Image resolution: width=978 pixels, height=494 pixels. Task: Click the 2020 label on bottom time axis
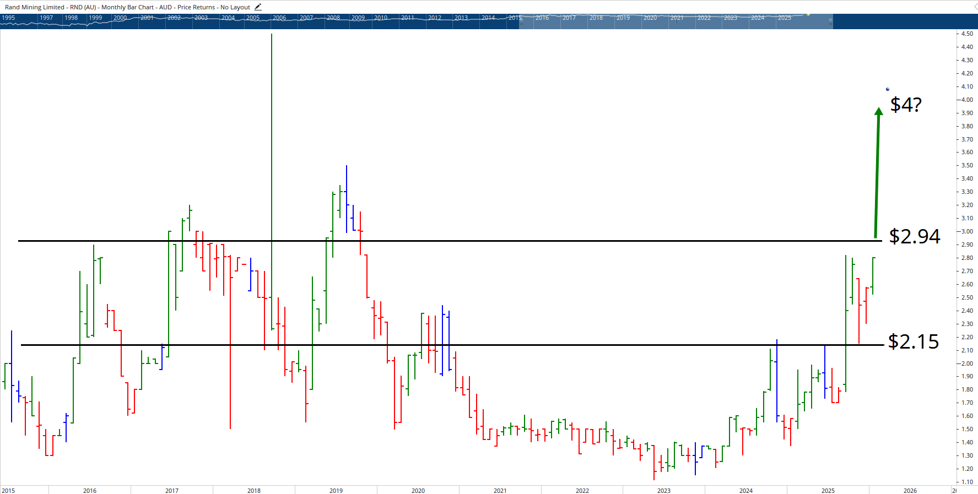(418, 490)
